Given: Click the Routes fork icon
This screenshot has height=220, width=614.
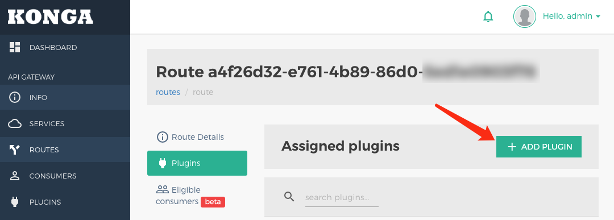Looking at the screenshot, I should [x=15, y=150].
